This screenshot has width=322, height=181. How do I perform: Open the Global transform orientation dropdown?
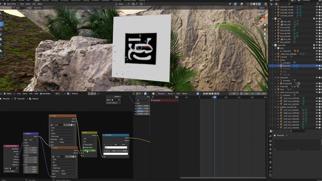(121, 4)
